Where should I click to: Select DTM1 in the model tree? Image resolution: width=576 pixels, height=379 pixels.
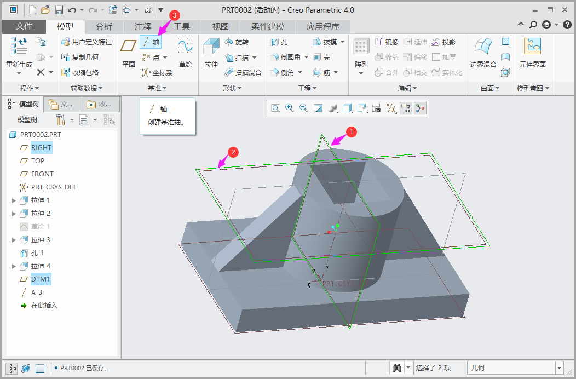click(x=41, y=279)
